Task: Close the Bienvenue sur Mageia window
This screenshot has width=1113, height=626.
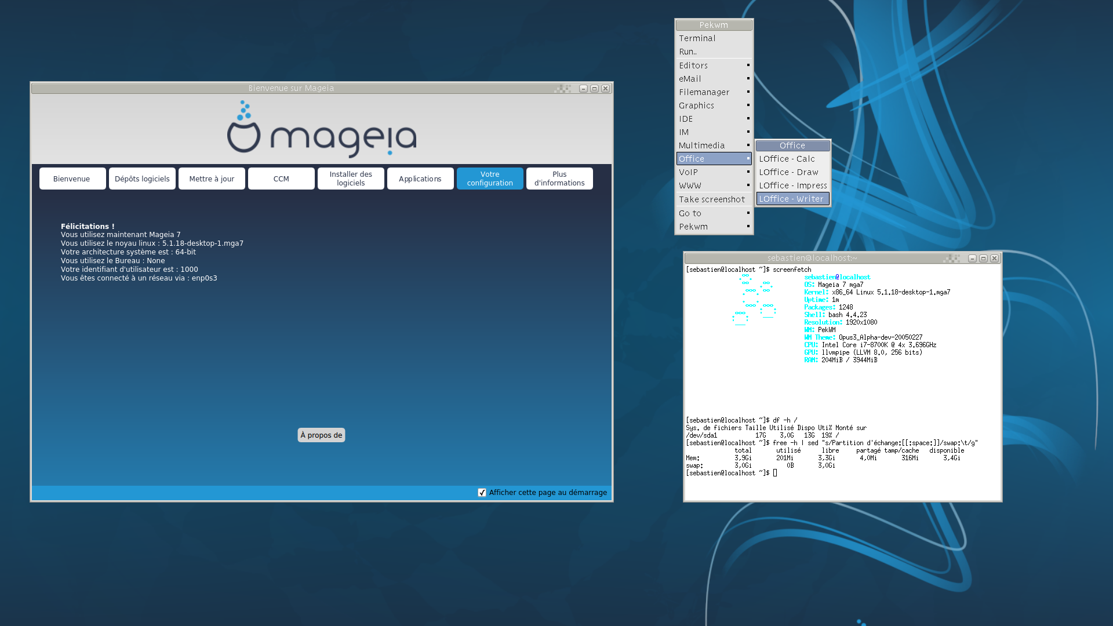Action: click(x=605, y=89)
